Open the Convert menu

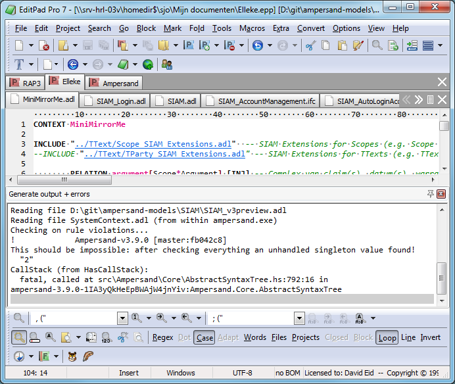pyautogui.click(x=311, y=28)
